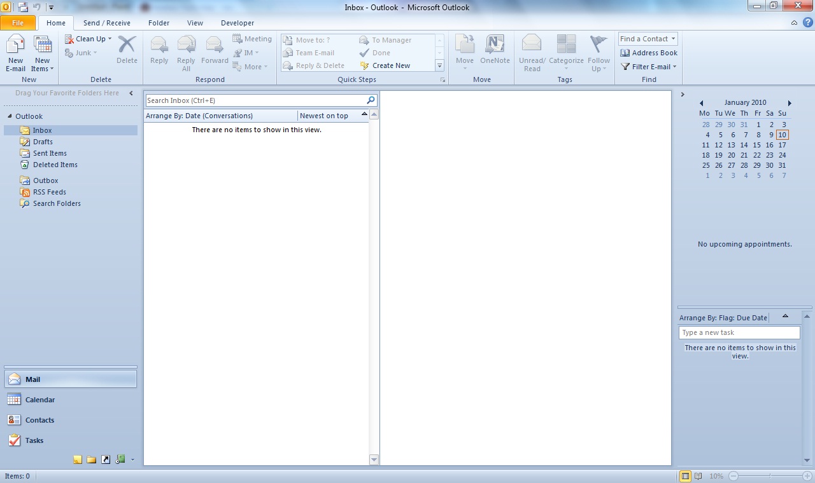Image resolution: width=815 pixels, height=483 pixels.
Task: Go to the previous month in calendar
Action: click(701, 103)
